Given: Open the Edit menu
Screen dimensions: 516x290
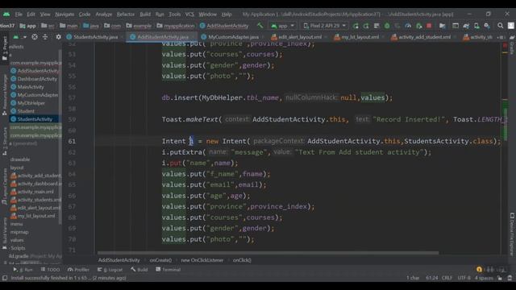Looking at the screenshot, I should point(31,14).
